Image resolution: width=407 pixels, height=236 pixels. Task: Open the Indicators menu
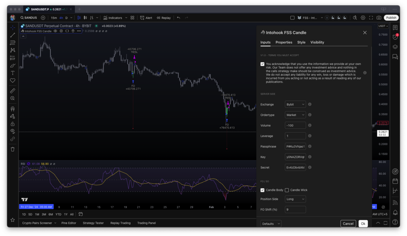113,18
